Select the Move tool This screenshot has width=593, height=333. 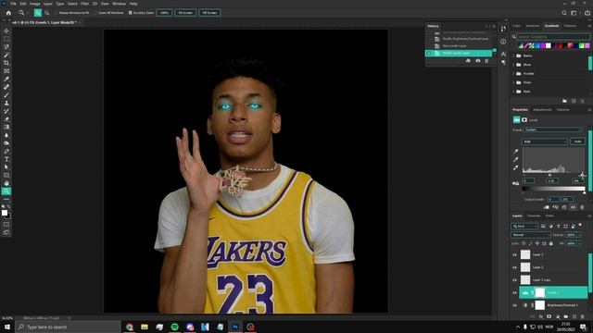point(6,31)
